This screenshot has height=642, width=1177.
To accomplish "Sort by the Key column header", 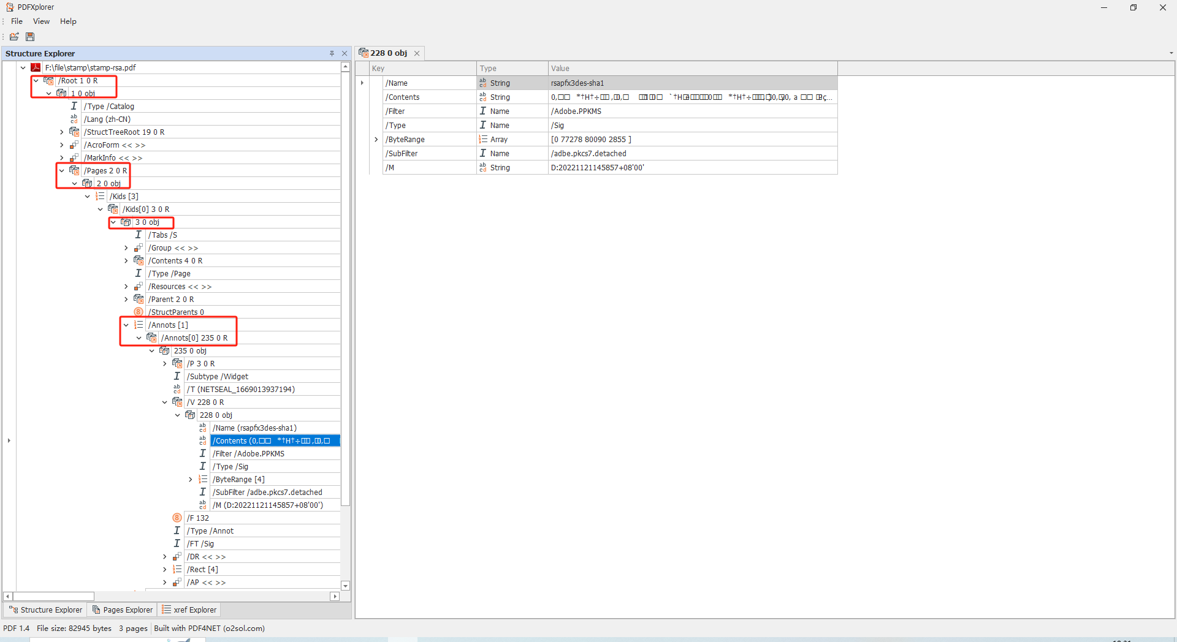I will click(x=423, y=68).
